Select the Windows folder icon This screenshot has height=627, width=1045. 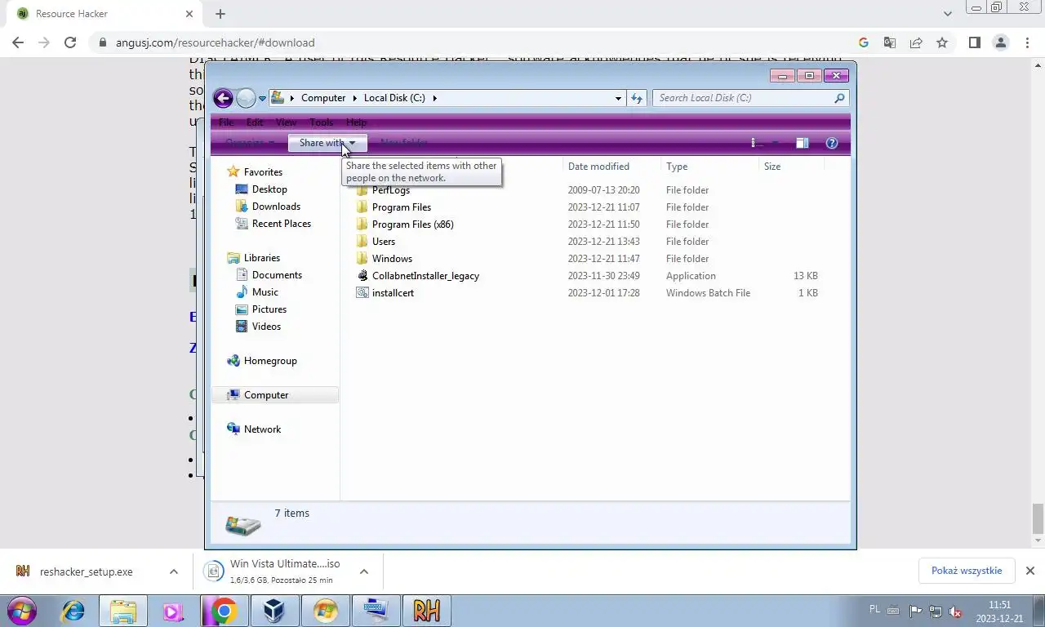363,259
